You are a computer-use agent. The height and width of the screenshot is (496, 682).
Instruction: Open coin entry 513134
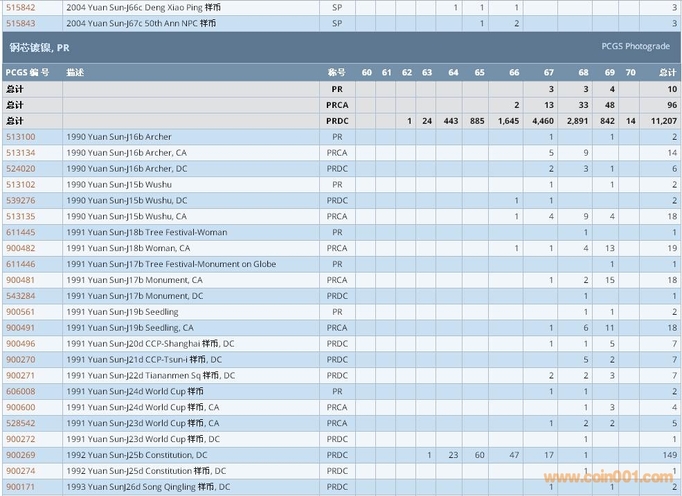click(21, 153)
